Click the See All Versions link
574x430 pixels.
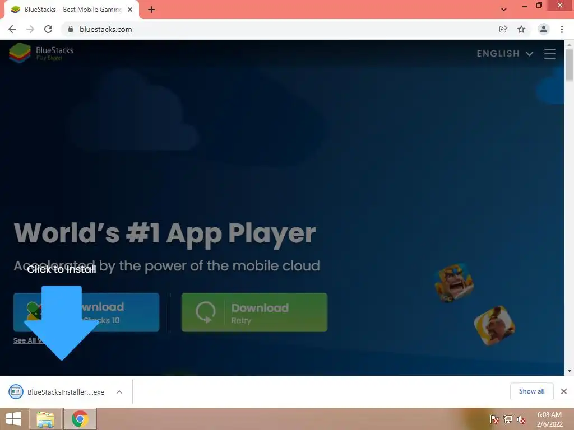click(x=29, y=340)
